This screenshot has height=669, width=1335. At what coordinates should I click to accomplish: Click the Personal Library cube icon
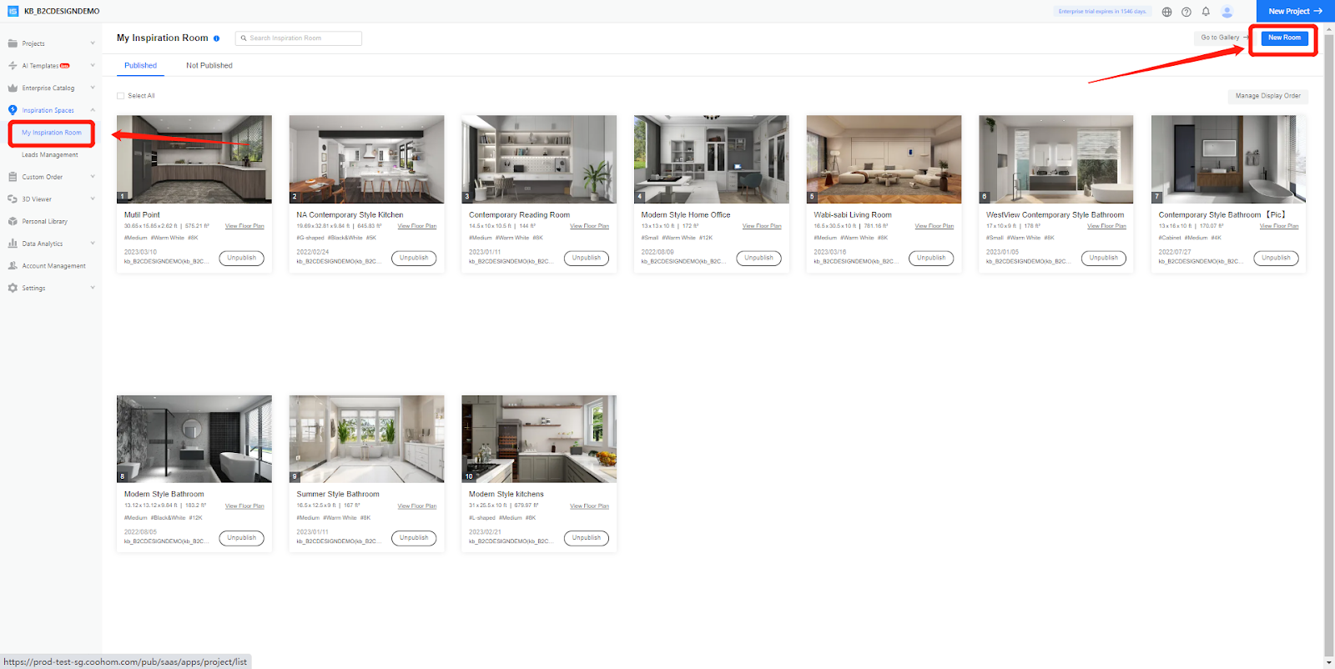coord(13,222)
